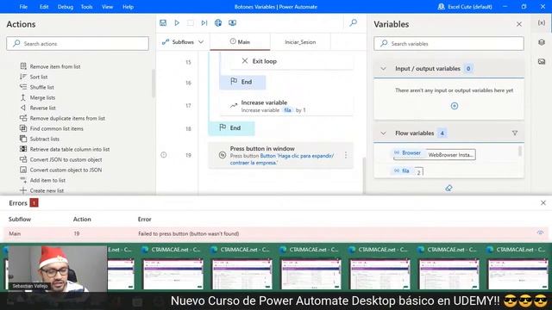Open UI elements pane icon in sidebar
The width and height of the screenshot is (552, 310).
coord(542,42)
